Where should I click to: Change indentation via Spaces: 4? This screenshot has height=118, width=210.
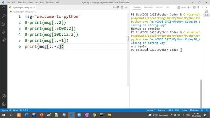point(161,110)
